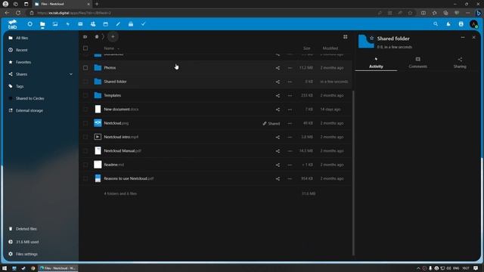The image size is (484, 272).
Task: Open more actions for Readme.md
Action: 290,165
